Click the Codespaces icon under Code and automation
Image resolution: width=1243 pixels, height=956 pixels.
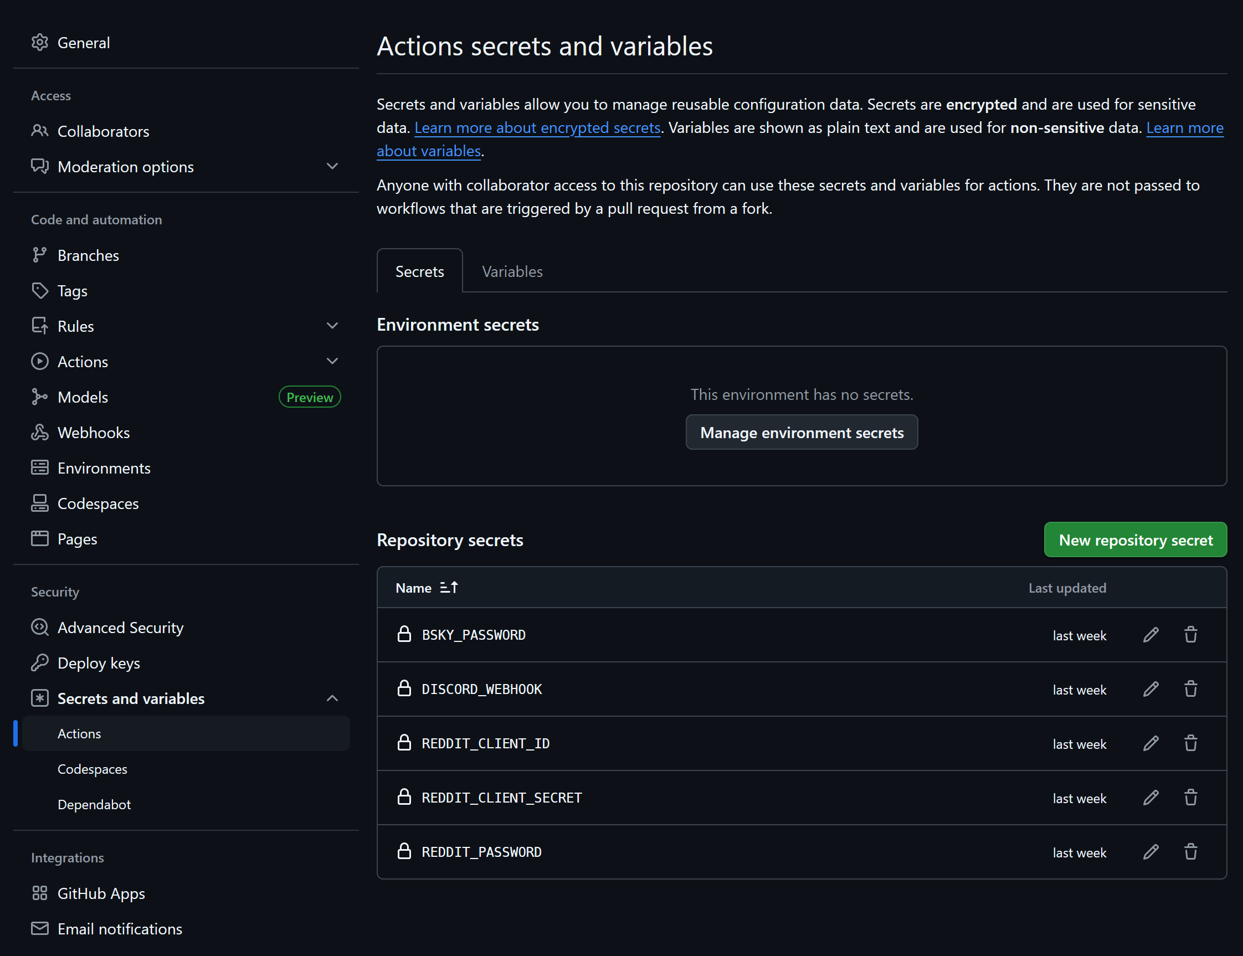[x=40, y=503]
